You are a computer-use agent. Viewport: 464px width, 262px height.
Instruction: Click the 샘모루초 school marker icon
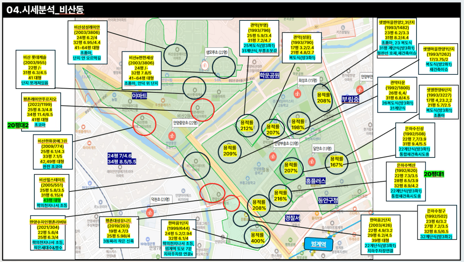click(x=205, y=66)
